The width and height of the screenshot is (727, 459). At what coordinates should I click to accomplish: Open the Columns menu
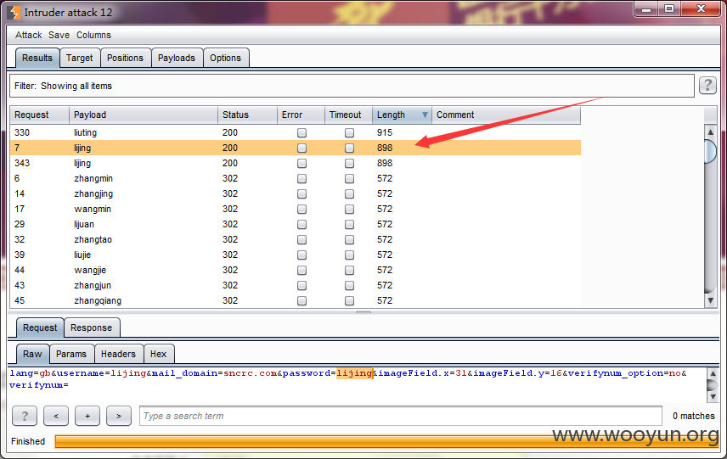click(x=93, y=35)
